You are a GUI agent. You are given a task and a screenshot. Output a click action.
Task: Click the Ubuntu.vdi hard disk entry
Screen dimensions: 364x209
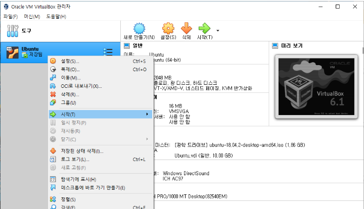[x=204, y=155]
